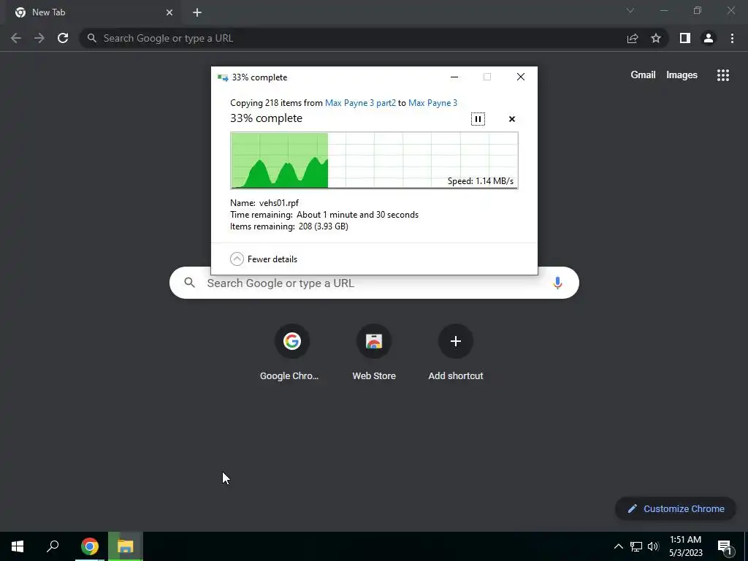Image resolution: width=748 pixels, height=561 pixels.
Task: Select the New Tab tab
Action: [91, 12]
